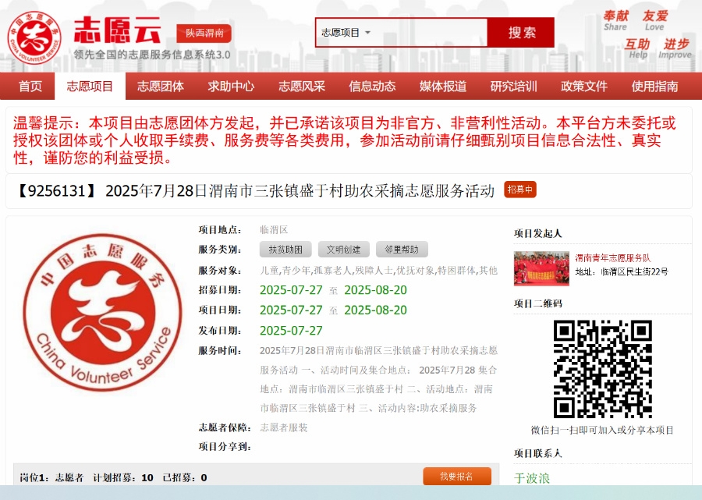Screen dimensions: 702x500
Task: Open the 志愿团体 menu item
Action: pos(161,87)
